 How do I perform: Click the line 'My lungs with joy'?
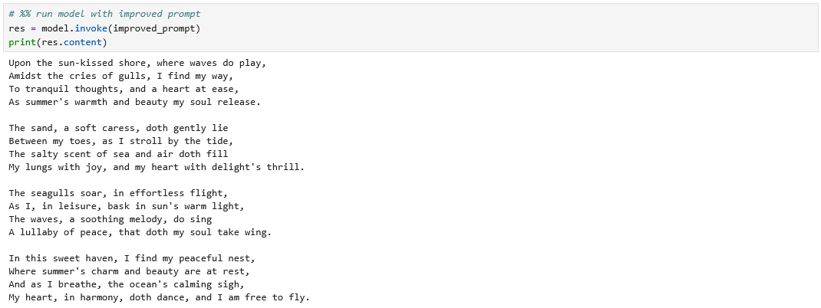pyautogui.click(x=157, y=167)
